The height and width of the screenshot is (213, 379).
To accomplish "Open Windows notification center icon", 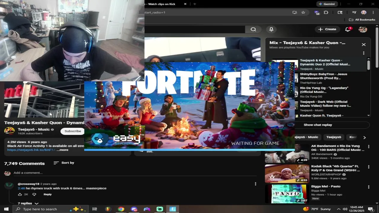I will (x=370, y=209).
